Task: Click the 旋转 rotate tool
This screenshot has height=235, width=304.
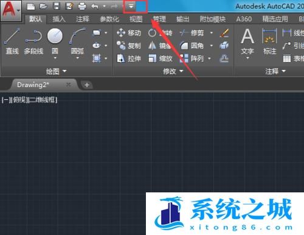Action: point(160,33)
